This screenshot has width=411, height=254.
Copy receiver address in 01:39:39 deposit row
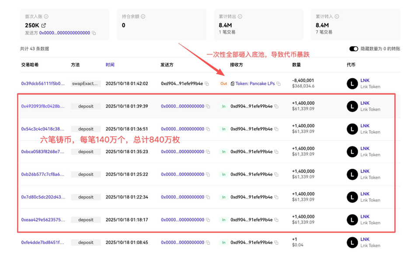pyautogui.click(x=276, y=106)
